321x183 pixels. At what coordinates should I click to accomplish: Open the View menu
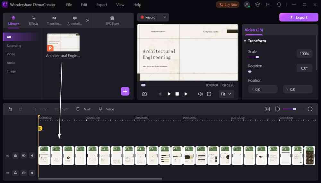(120, 5)
